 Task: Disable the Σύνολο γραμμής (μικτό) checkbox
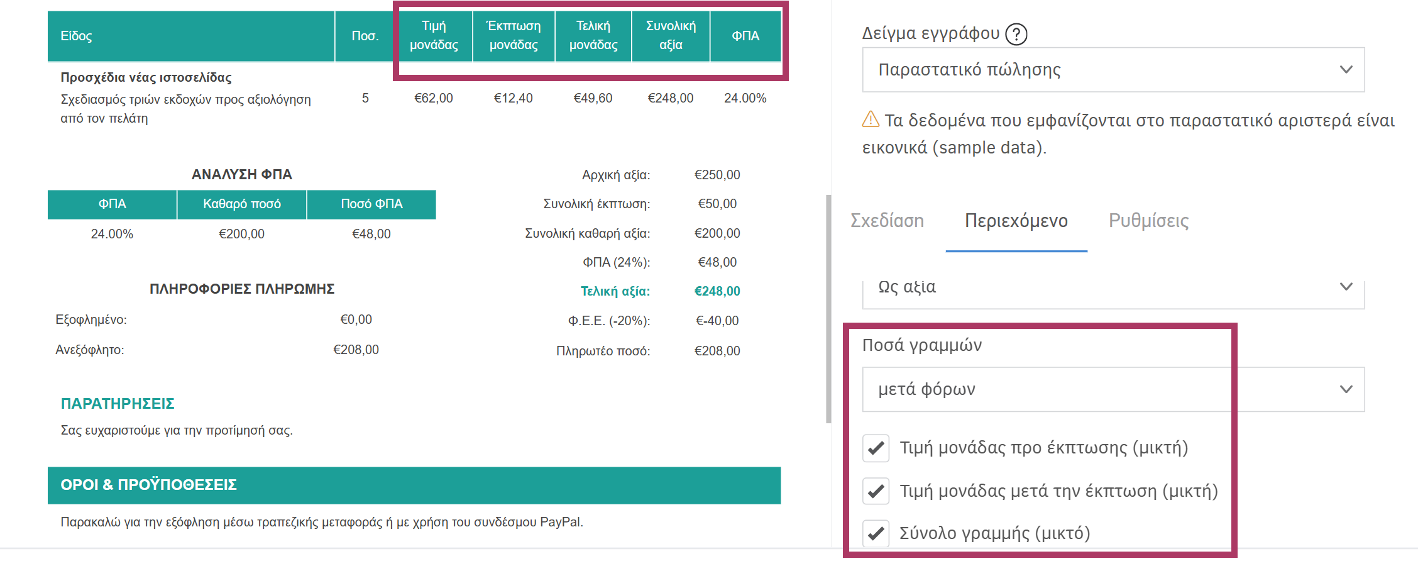coord(876,533)
